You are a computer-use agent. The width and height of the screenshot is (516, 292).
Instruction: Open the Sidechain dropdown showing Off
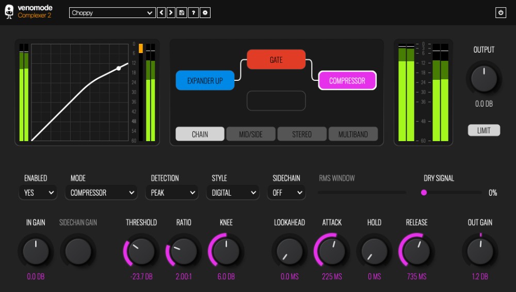click(286, 193)
